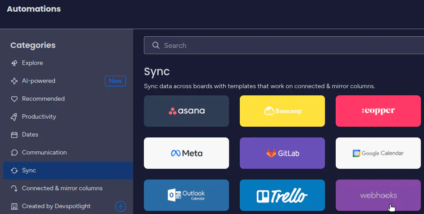The height and width of the screenshot is (214, 424).
Task: Open the Basecamp integration card
Action: [x=282, y=111]
